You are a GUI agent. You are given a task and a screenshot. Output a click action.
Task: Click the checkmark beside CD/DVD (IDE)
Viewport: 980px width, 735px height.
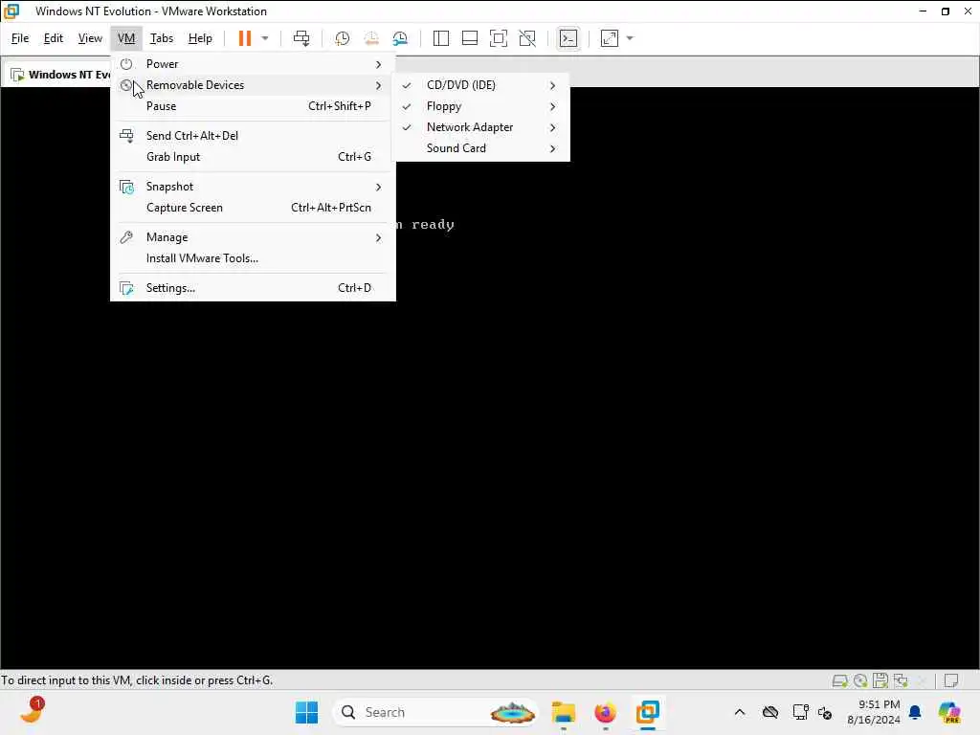click(x=407, y=85)
